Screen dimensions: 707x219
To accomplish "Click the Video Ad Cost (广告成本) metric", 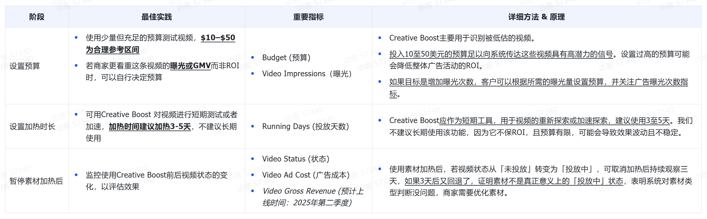I will (x=306, y=175).
